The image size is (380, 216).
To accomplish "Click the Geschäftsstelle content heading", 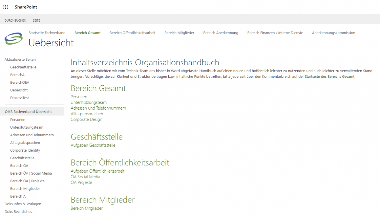I will 97,137.
